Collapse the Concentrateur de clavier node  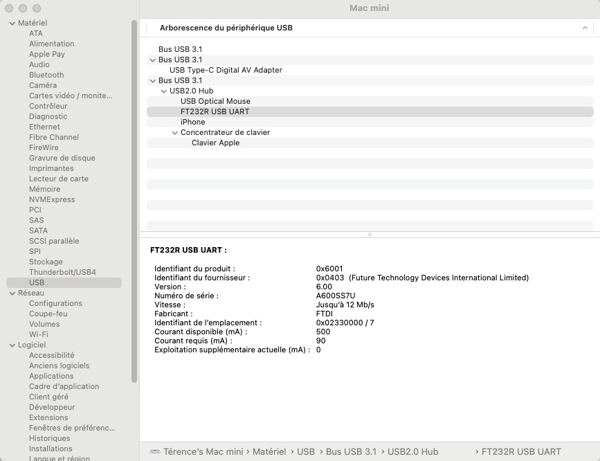coord(174,133)
